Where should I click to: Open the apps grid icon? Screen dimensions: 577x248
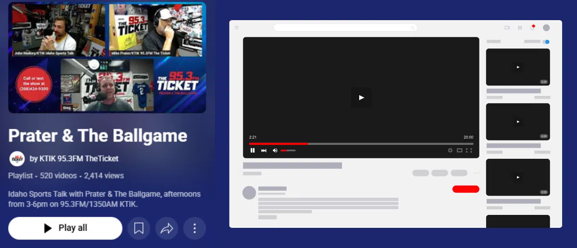point(520,28)
